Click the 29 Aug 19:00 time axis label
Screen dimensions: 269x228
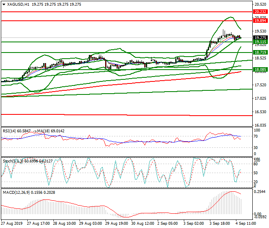[x=117, y=224]
